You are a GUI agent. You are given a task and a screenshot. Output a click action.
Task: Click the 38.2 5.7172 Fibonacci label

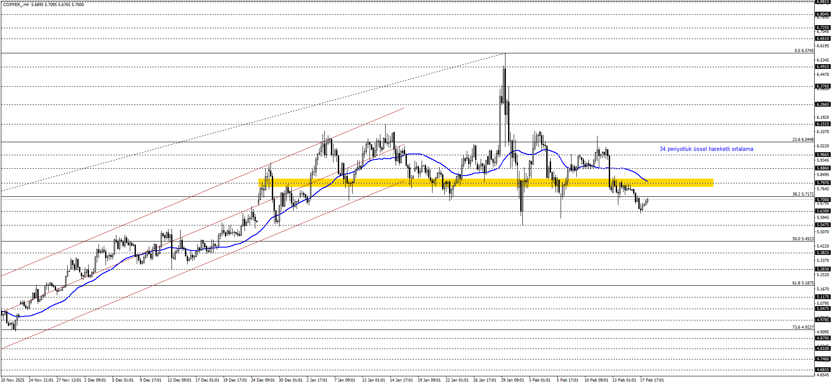[803, 194]
